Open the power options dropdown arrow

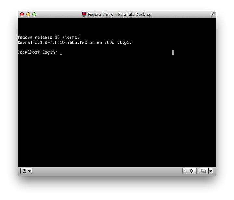(30, 171)
